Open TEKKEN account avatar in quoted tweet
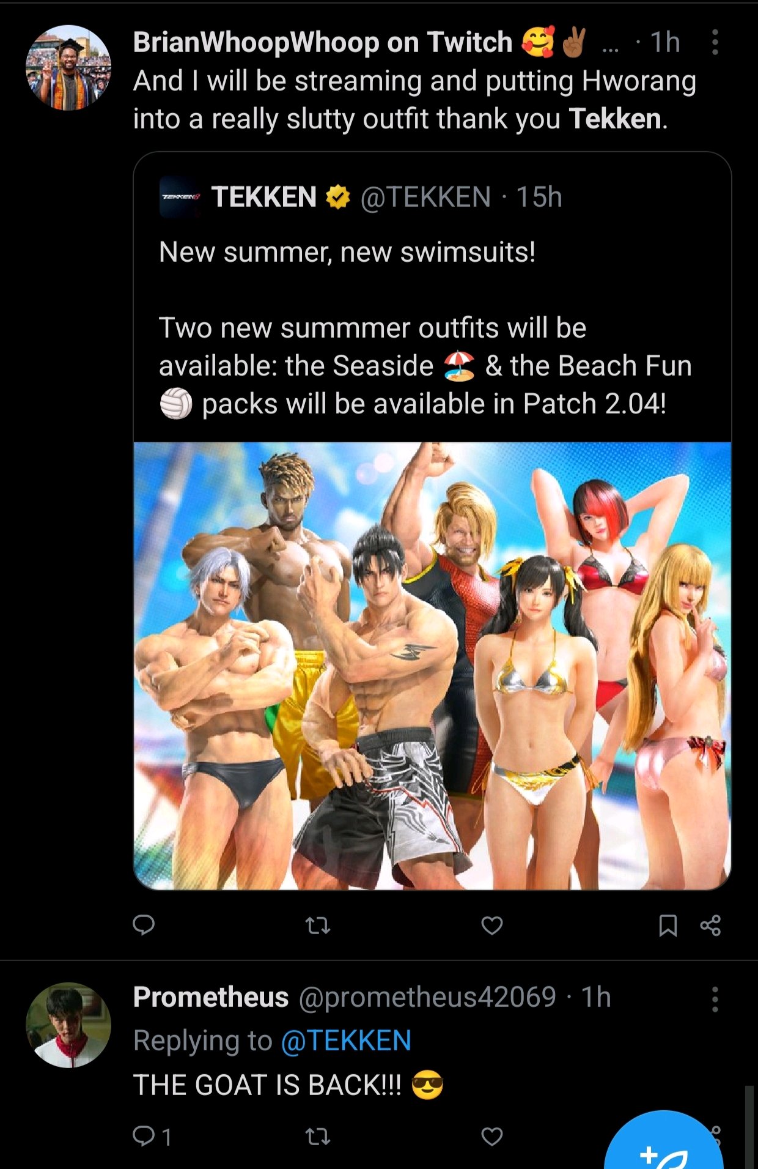Screen dimensions: 758x1169 (180, 197)
